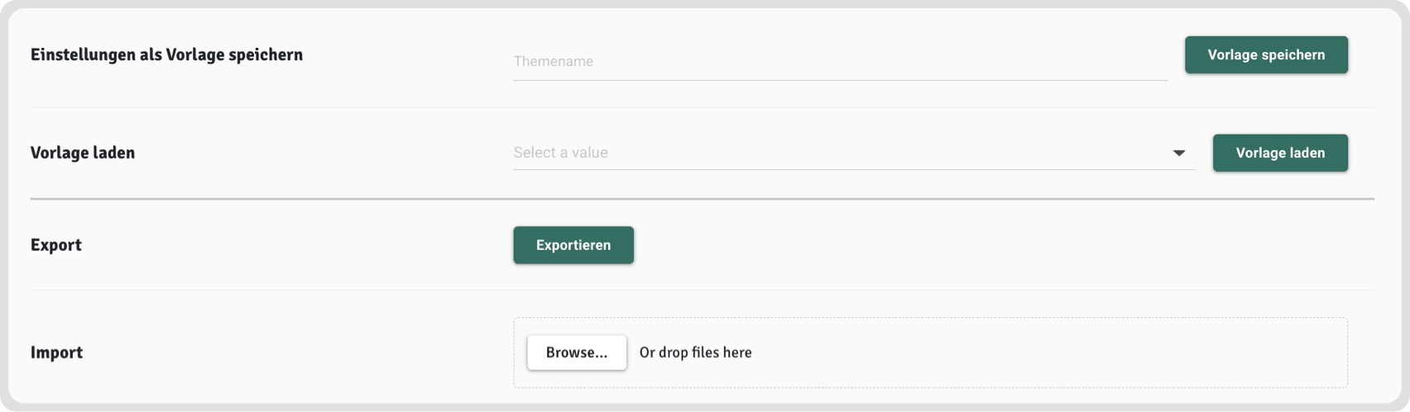Choose an import file via Browse...

pyautogui.click(x=576, y=353)
